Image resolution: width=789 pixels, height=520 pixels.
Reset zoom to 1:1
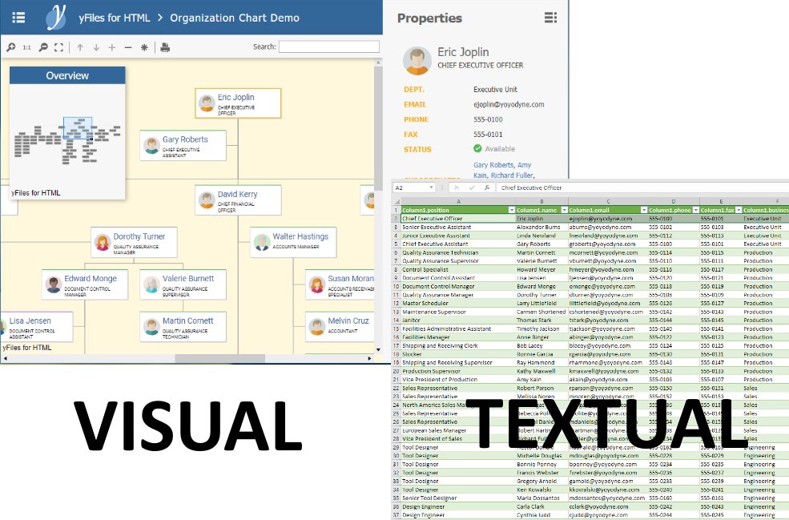click(26, 47)
